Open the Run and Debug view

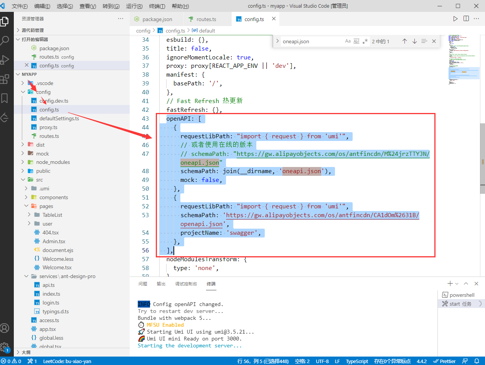(5, 60)
